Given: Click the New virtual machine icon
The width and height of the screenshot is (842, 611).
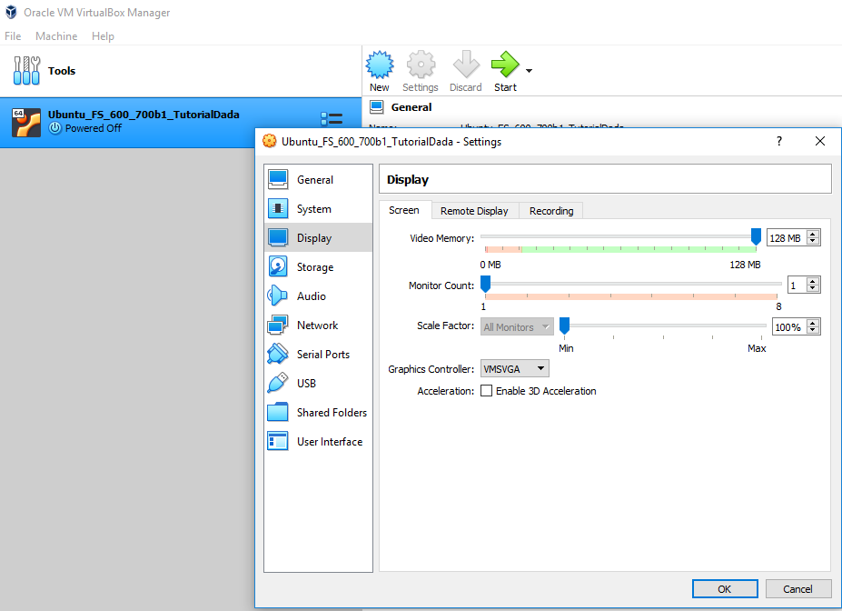Looking at the screenshot, I should 379,65.
